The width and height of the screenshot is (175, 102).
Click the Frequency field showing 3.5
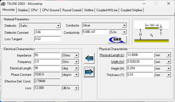point(47,62)
